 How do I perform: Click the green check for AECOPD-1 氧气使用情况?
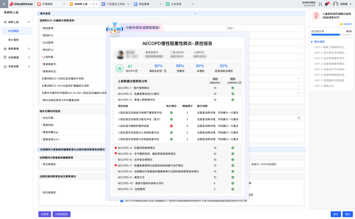point(233,88)
